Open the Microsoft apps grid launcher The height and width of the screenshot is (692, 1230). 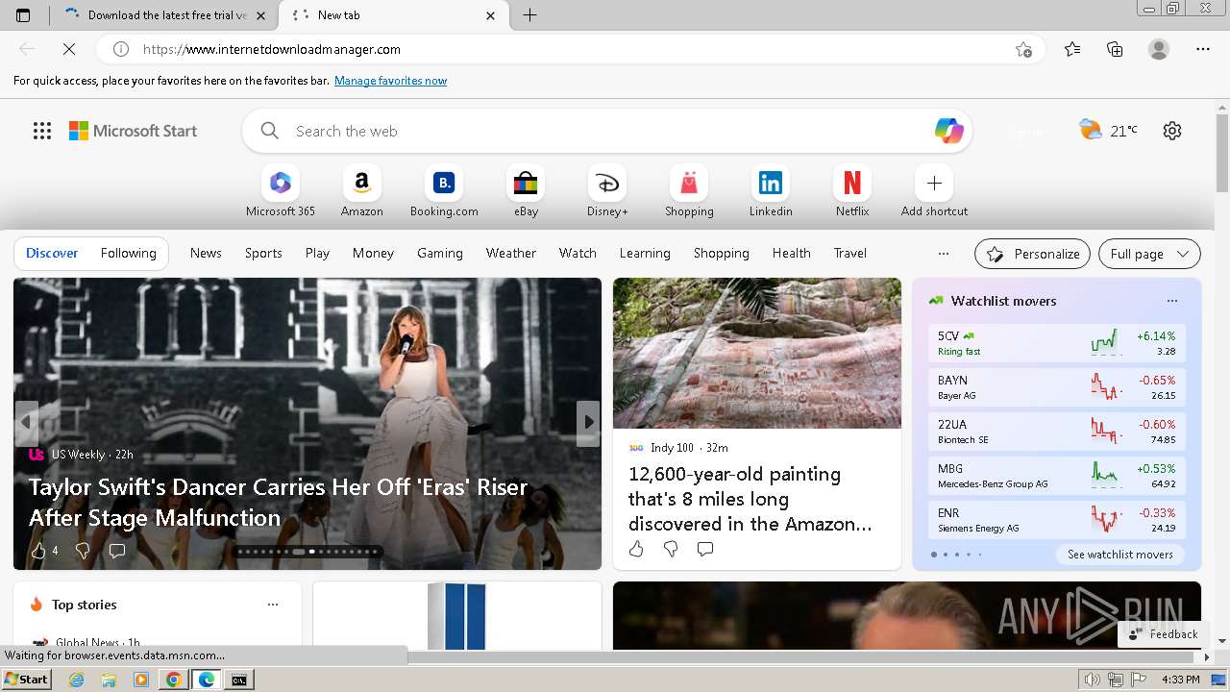(42, 131)
